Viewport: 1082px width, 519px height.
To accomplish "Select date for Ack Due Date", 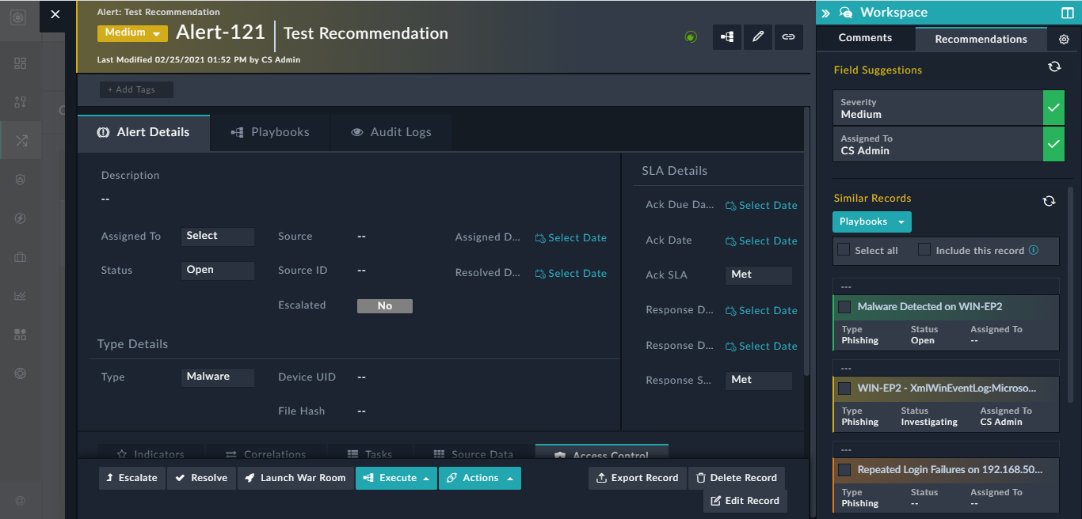I will pos(761,206).
